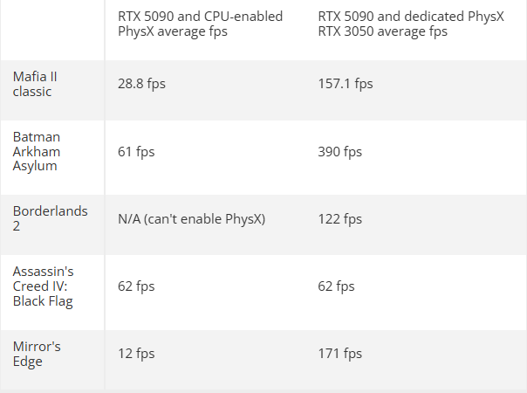
Task: Click 62 fps in dedicated RTX 3050 column
Action: 337,286
